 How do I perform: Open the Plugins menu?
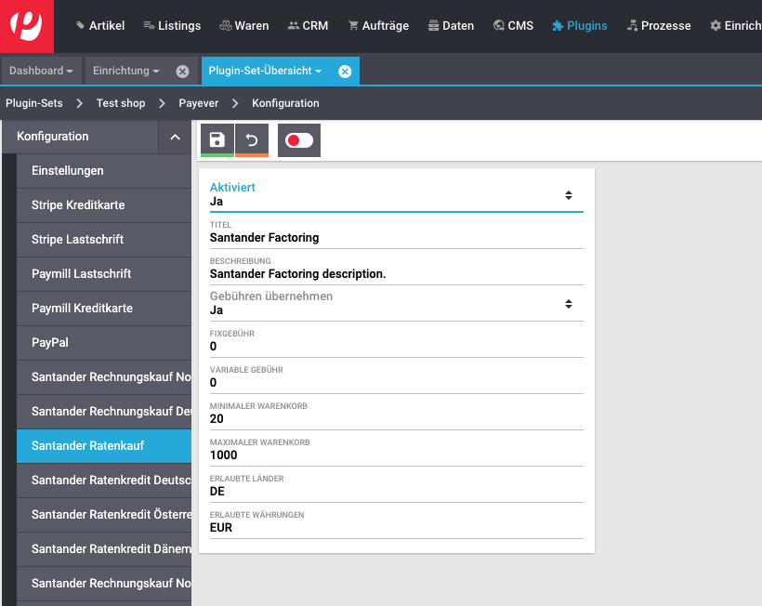pyautogui.click(x=579, y=26)
